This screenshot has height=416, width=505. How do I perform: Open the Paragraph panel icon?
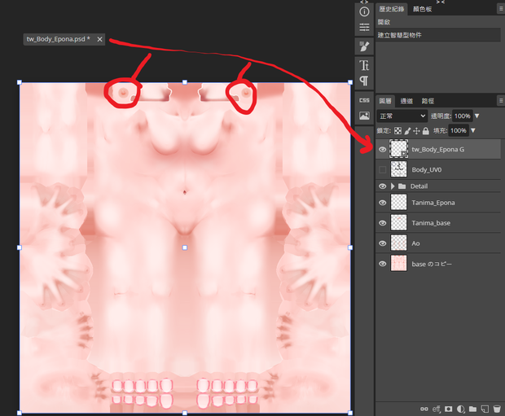click(x=364, y=81)
